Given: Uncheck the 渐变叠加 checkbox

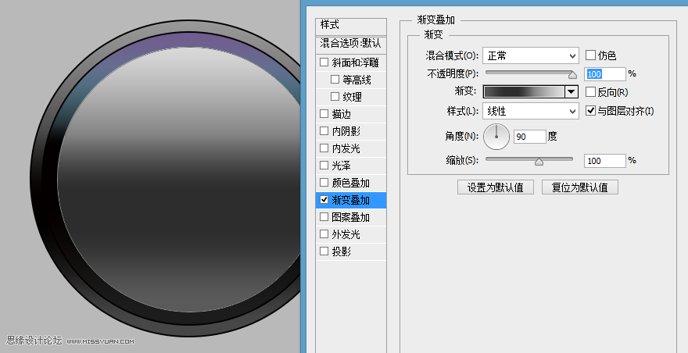Looking at the screenshot, I should [324, 200].
